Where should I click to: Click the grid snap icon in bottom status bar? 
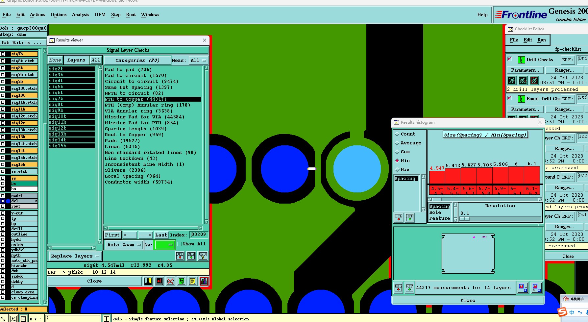click(x=24, y=319)
